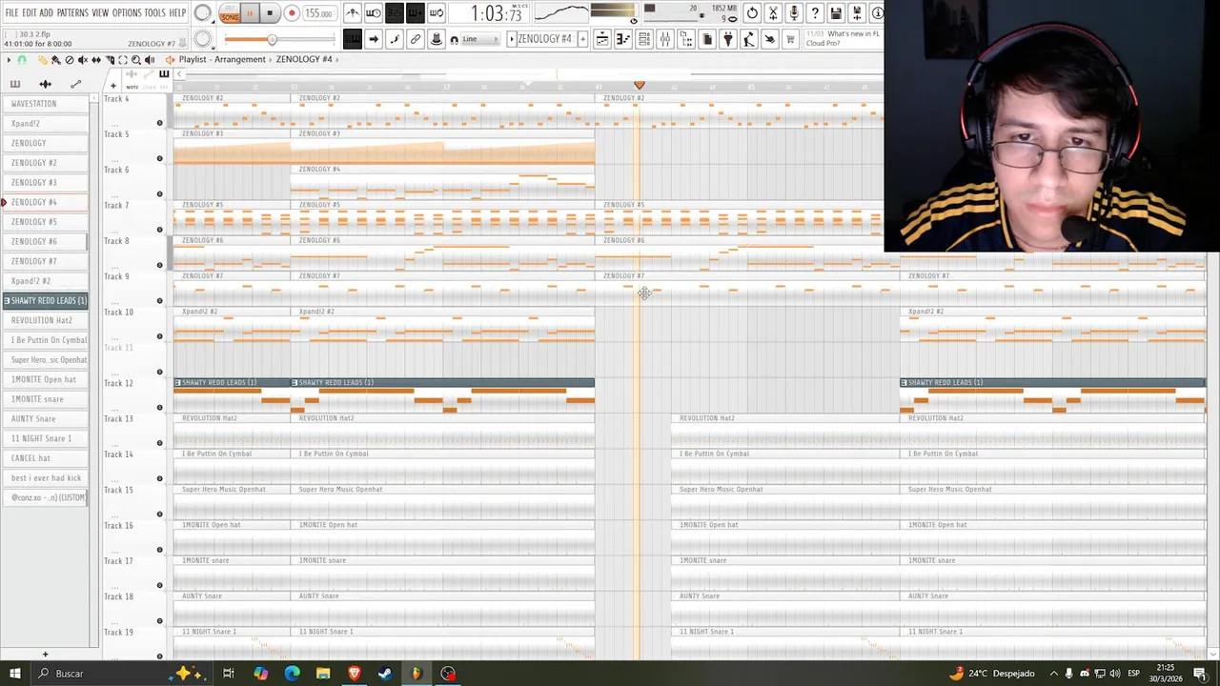Viewport: 1220px width, 686px height.
Task: Toggle the metronome icon
Action: pyautogui.click(x=353, y=12)
